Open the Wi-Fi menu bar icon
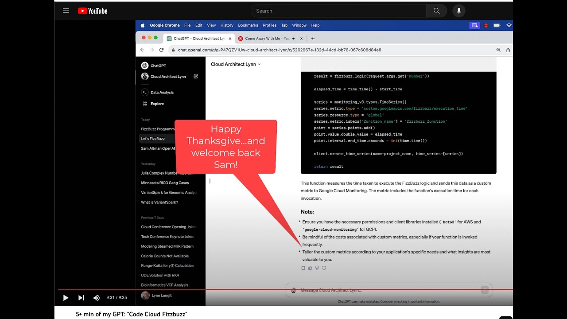 click(x=509, y=25)
